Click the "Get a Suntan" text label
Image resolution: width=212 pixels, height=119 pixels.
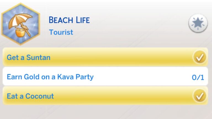coord(28,57)
